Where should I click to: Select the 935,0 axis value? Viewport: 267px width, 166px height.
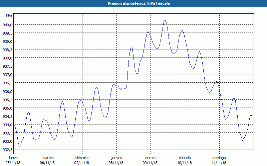(x=7, y=108)
